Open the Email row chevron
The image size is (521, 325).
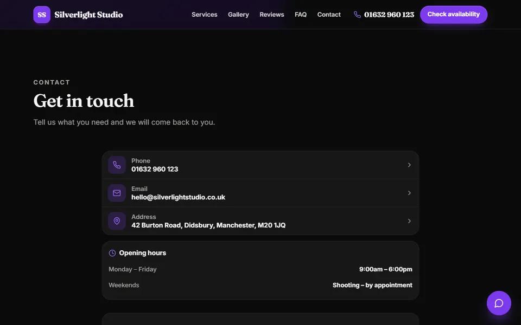409,193
